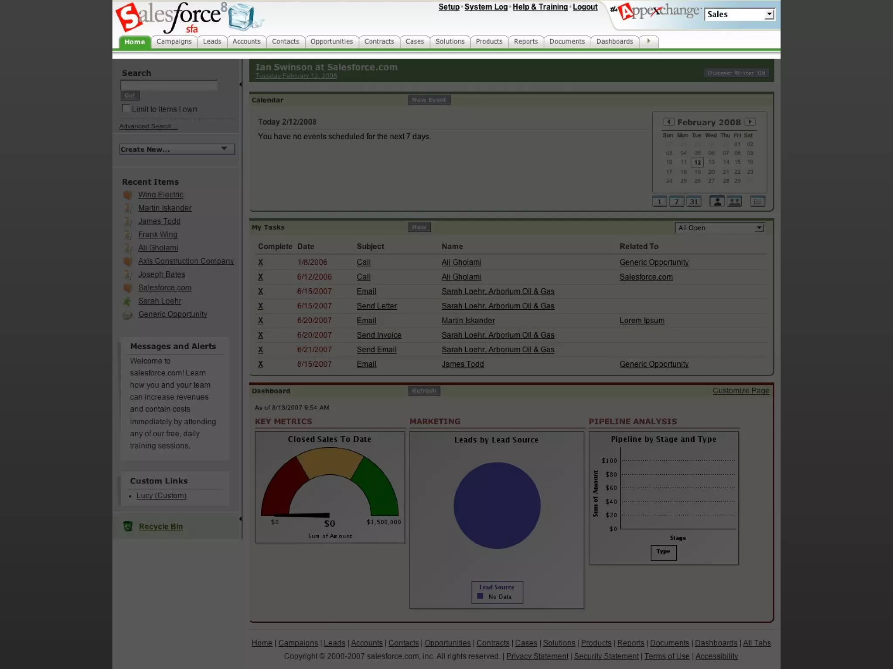Switch to single user calendar view

point(717,202)
